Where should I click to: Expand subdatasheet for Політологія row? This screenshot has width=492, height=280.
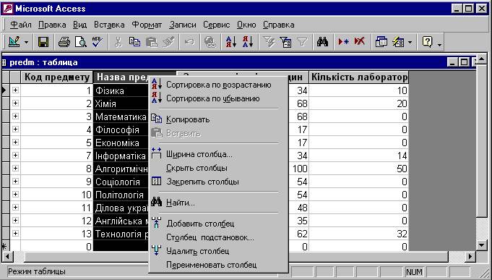pyautogui.click(x=15, y=194)
